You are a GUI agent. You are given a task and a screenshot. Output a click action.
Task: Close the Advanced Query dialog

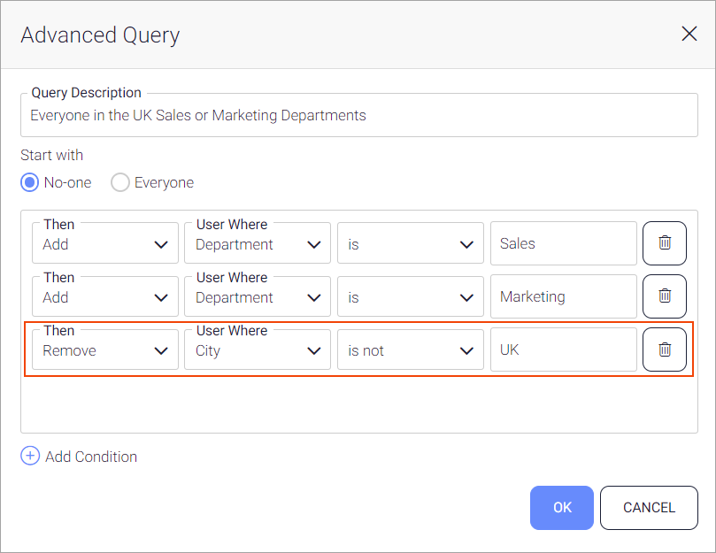tap(689, 35)
